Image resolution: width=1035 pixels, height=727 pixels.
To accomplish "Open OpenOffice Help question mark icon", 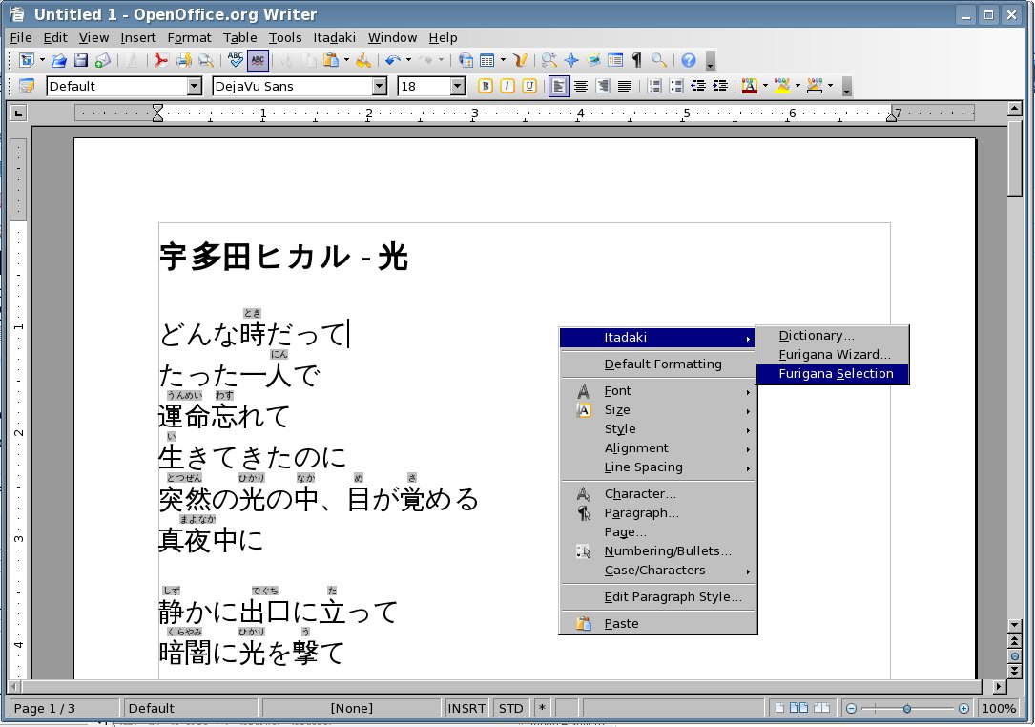I will coord(688,60).
